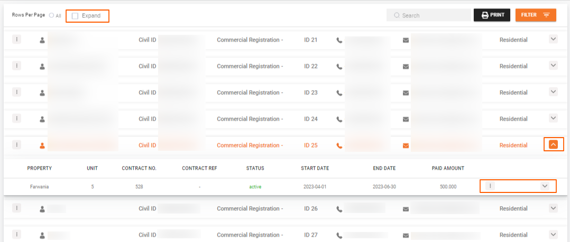The height and width of the screenshot is (242, 570).
Task: Click the phone icon in ID 22 row
Action: (x=339, y=66)
